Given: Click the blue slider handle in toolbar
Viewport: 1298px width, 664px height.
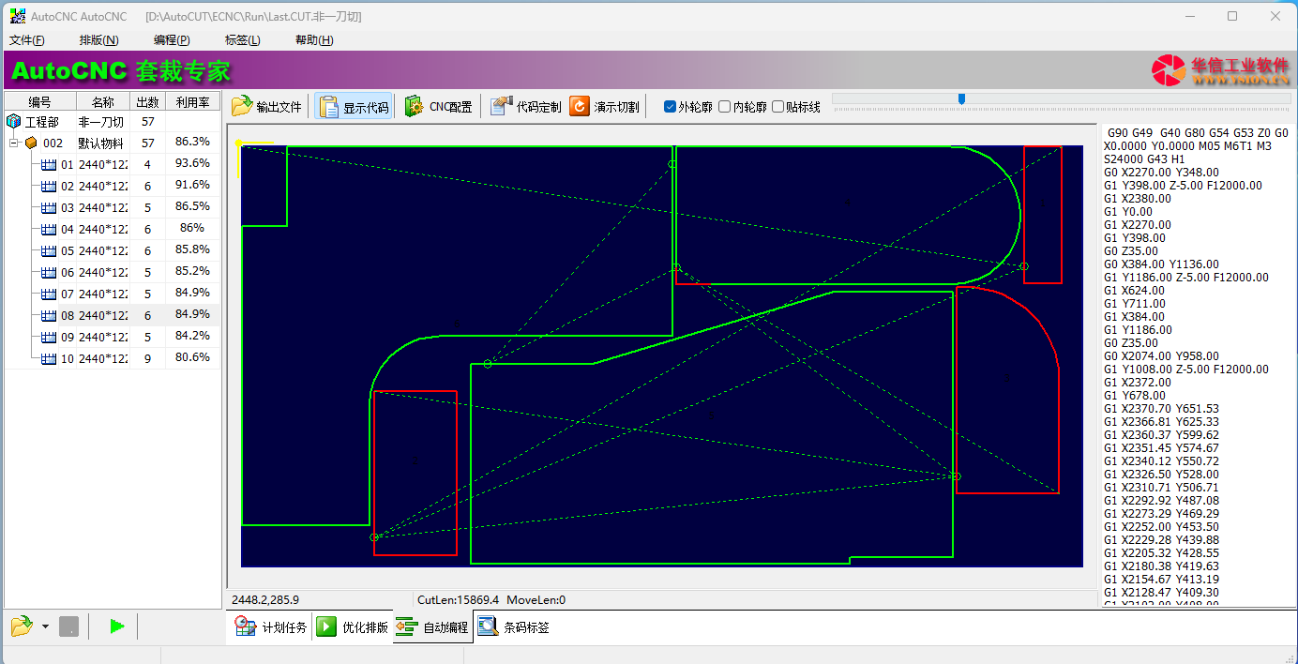Looking at the screenshot, I should pyautogui.click(x=961, y=98).
